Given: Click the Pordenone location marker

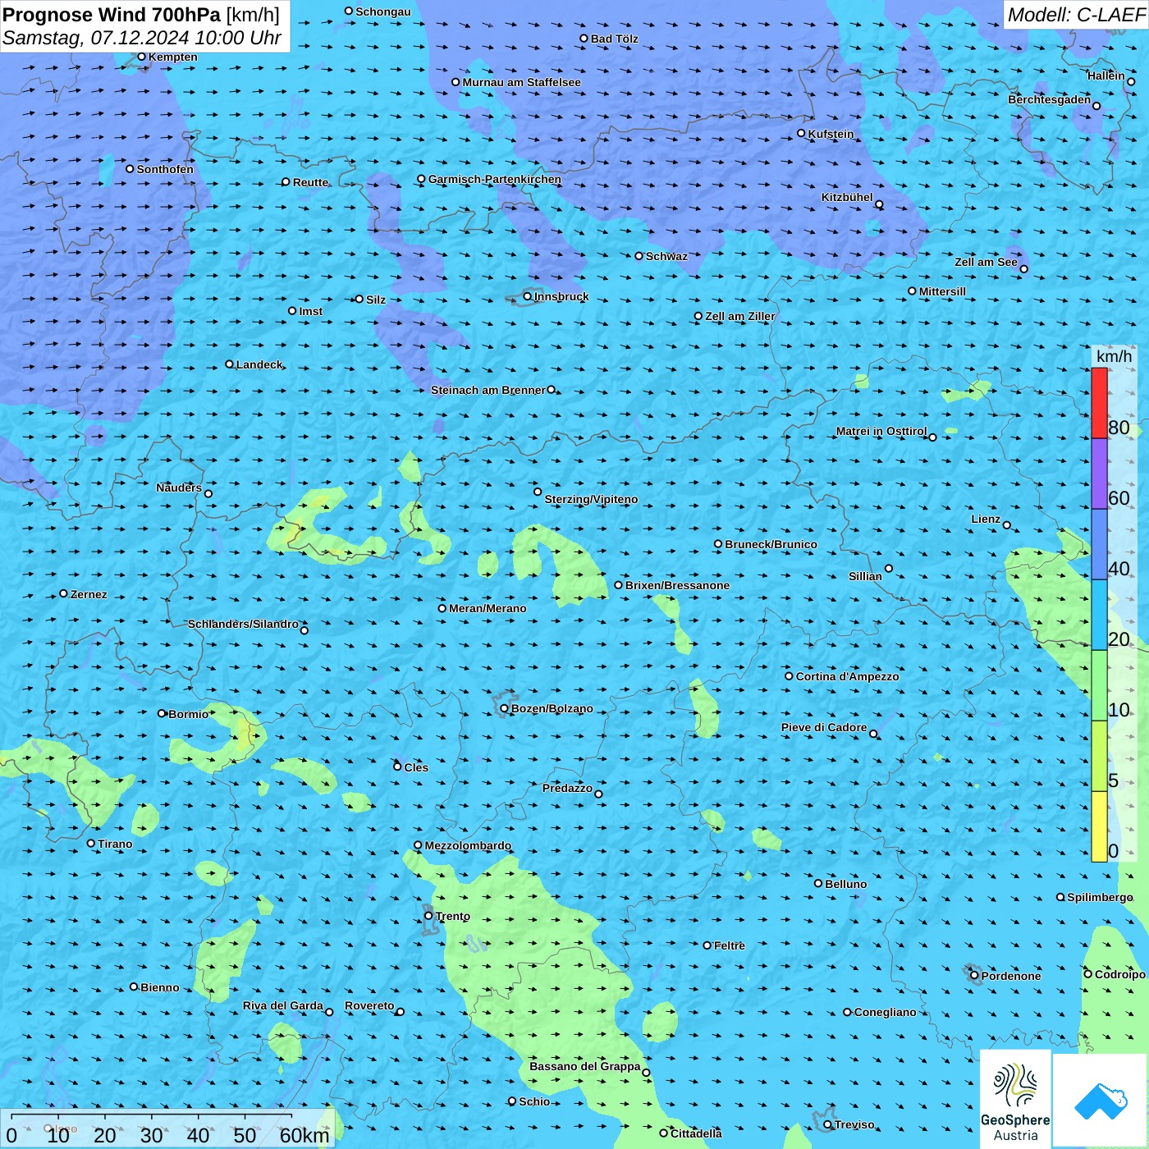Looking at the screenshot, I should [974, 975].
